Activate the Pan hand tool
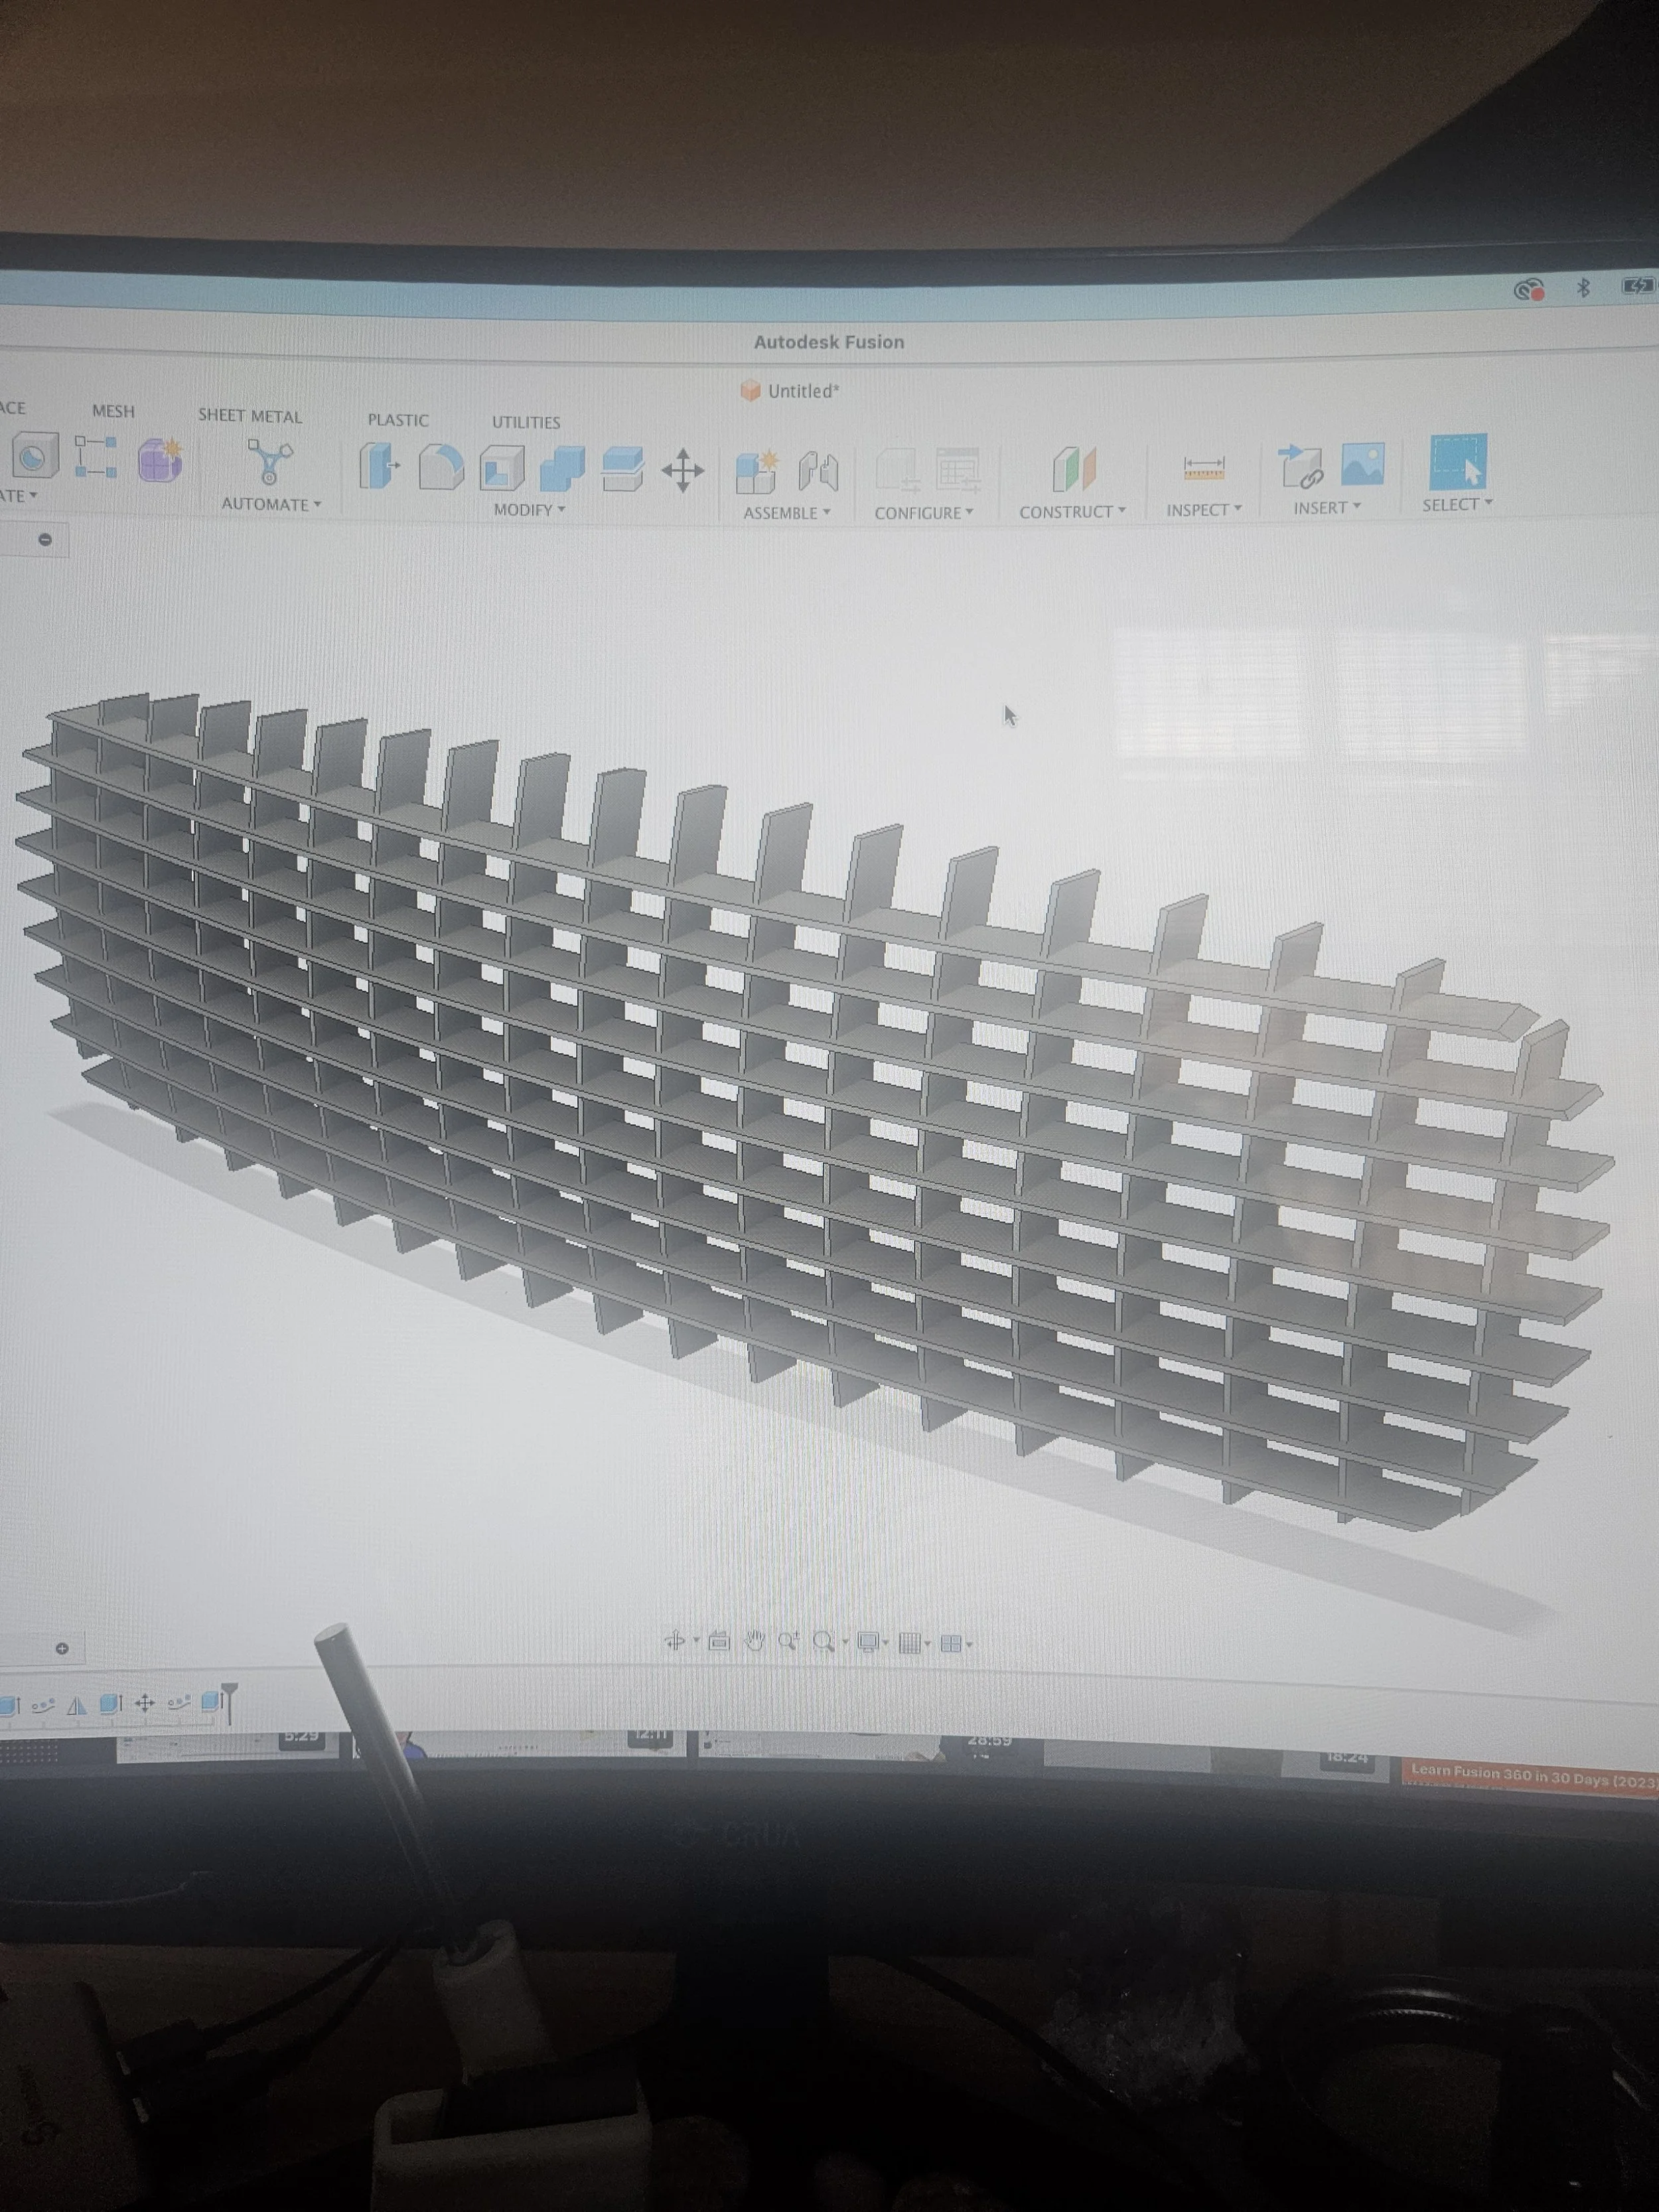This screenshot has width=1659, height=2212. (x=754, y=1641)
